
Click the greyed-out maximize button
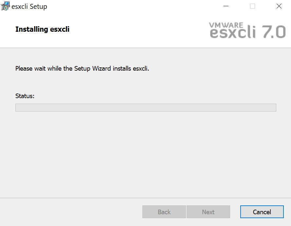pyautogui.click(x=252, y=6)
